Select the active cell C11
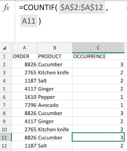Screen dimensions: 127x151 98,137
